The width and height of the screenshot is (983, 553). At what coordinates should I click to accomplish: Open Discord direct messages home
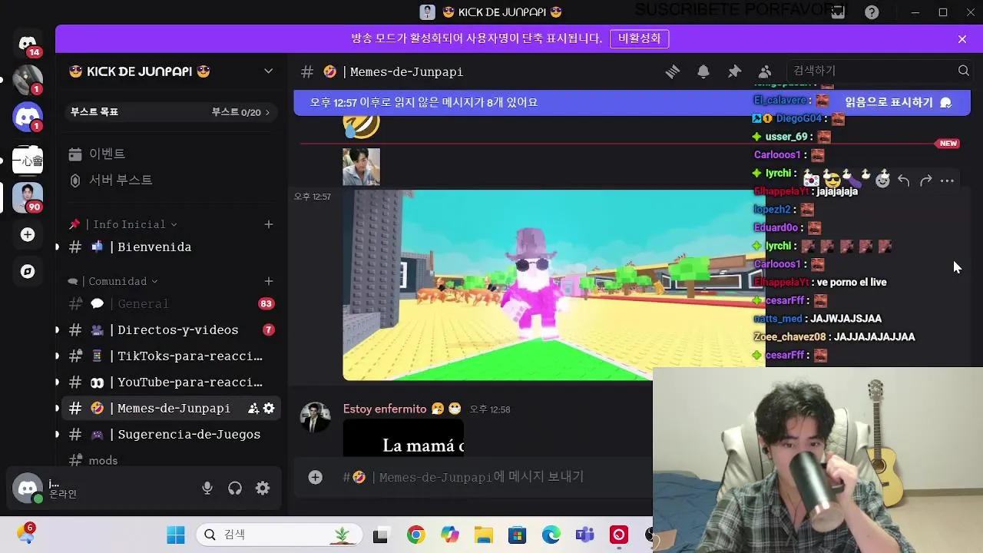28,43
